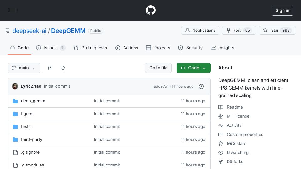
Task: Fork the repository
Action: 239,30
